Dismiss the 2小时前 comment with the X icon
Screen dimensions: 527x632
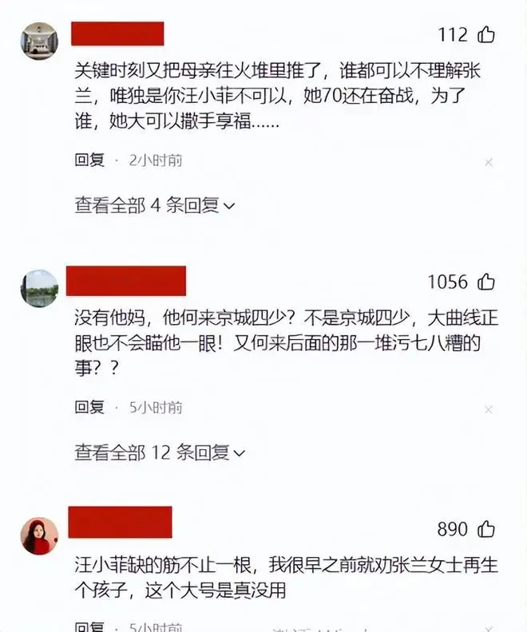tap(489, 163)
